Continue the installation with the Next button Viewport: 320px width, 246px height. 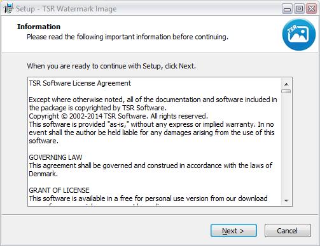point(233,231)
